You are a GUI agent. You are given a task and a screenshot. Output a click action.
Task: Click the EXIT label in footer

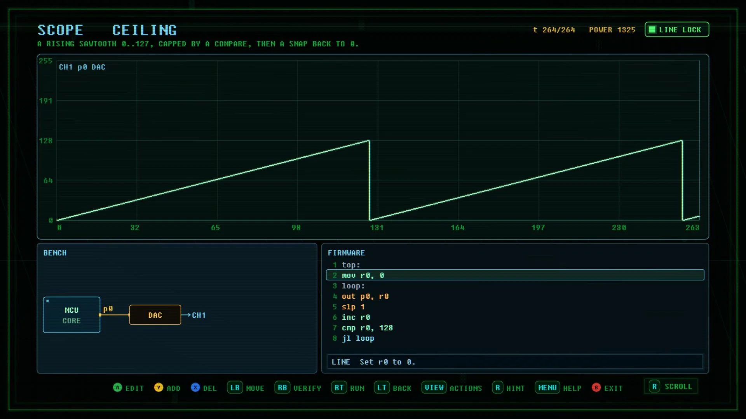[614, 388]
